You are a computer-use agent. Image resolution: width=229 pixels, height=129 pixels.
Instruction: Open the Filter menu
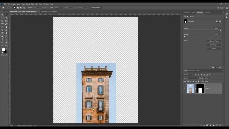(x=33, y=4)
